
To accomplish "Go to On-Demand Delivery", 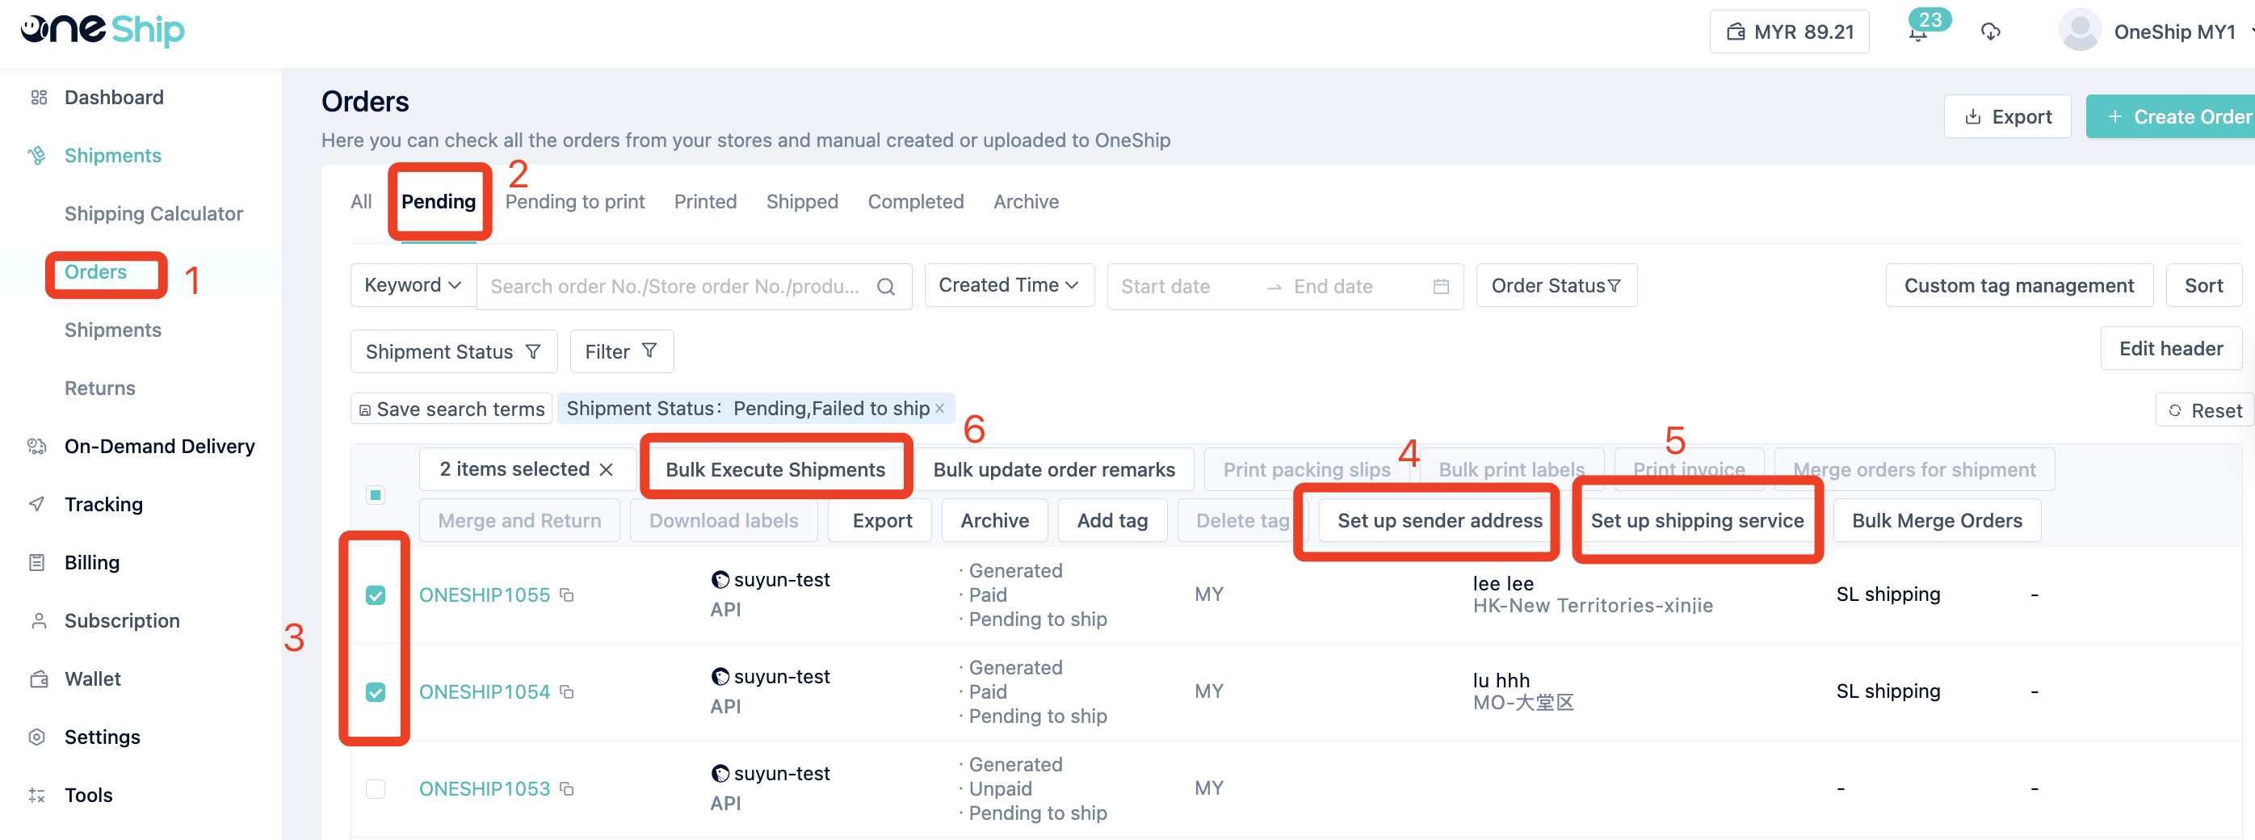I will click(x=159, y=446).
